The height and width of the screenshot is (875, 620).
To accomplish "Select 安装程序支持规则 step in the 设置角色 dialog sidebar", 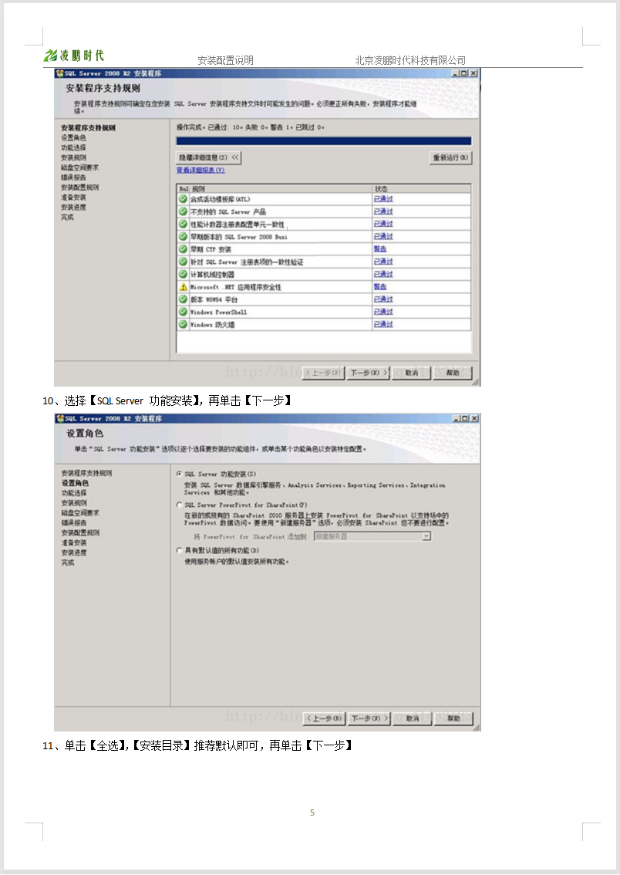I will click(x=86, y=473).
